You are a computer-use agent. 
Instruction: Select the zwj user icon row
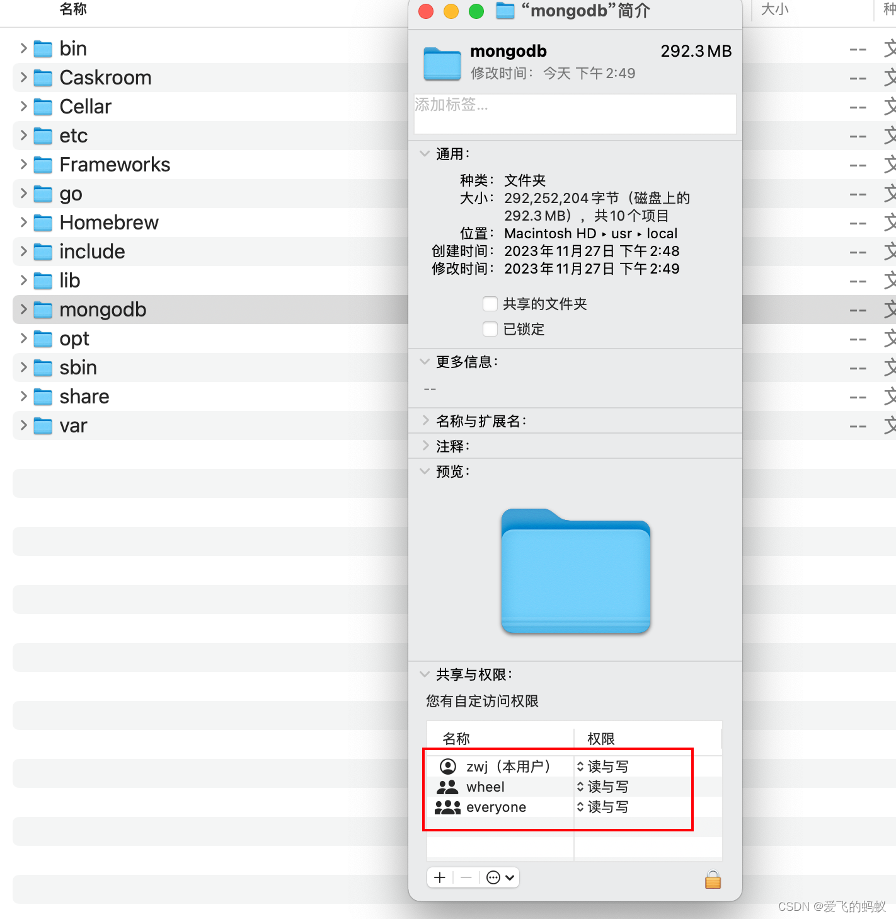tap(447, 766)
